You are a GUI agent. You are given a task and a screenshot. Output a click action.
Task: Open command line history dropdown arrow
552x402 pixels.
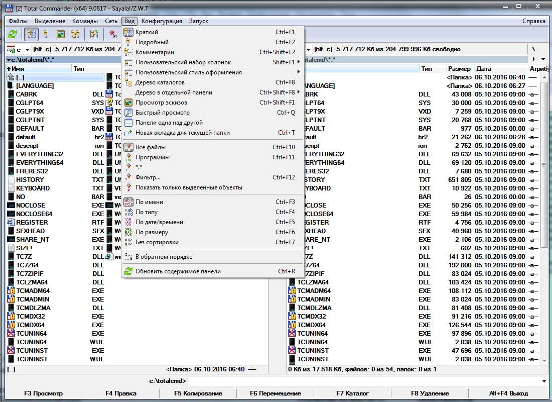pos(544,381)
